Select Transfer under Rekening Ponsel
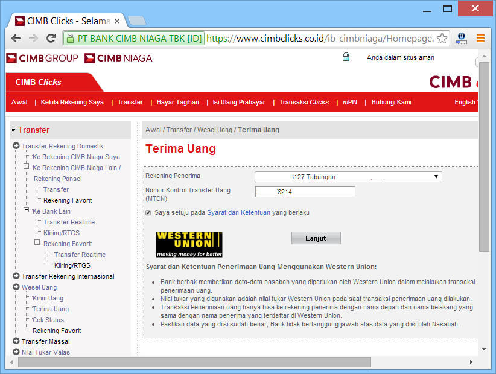This screenshot has height=374, width=496. coord(56,189)
